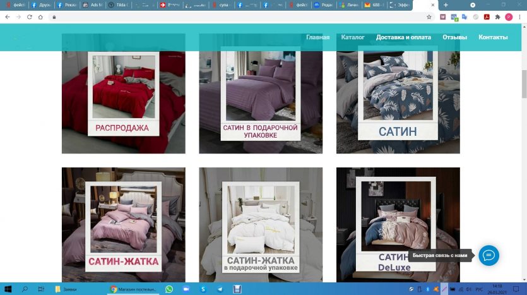Open the quick contact chat bubble

489,255
